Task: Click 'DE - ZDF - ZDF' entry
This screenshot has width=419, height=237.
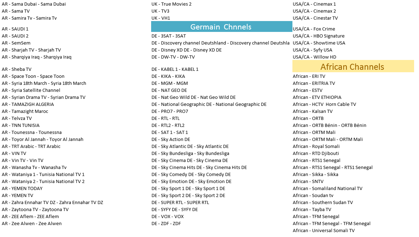Action: click(166, 223)
